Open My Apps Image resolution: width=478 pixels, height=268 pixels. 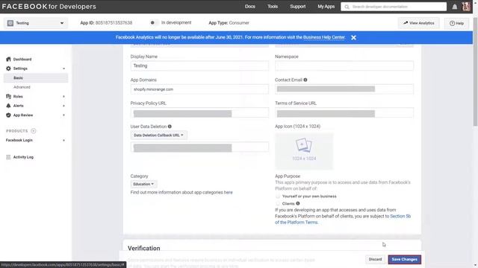[326, 7]
